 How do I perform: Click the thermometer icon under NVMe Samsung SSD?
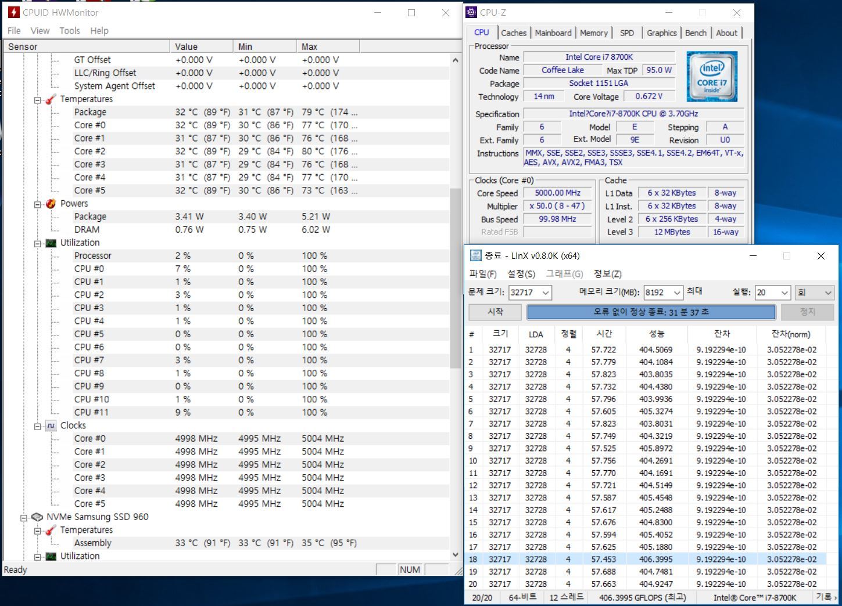[x=51, y=530]
